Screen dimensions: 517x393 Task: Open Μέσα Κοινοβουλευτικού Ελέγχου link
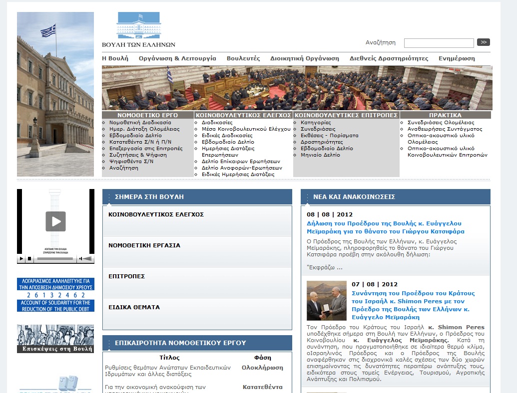[x=246, y=129]
